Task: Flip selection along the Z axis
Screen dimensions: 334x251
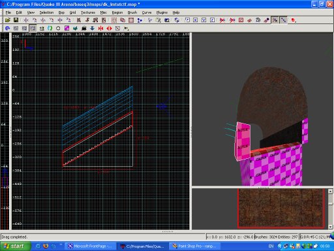Action: (x=60, y=20)
